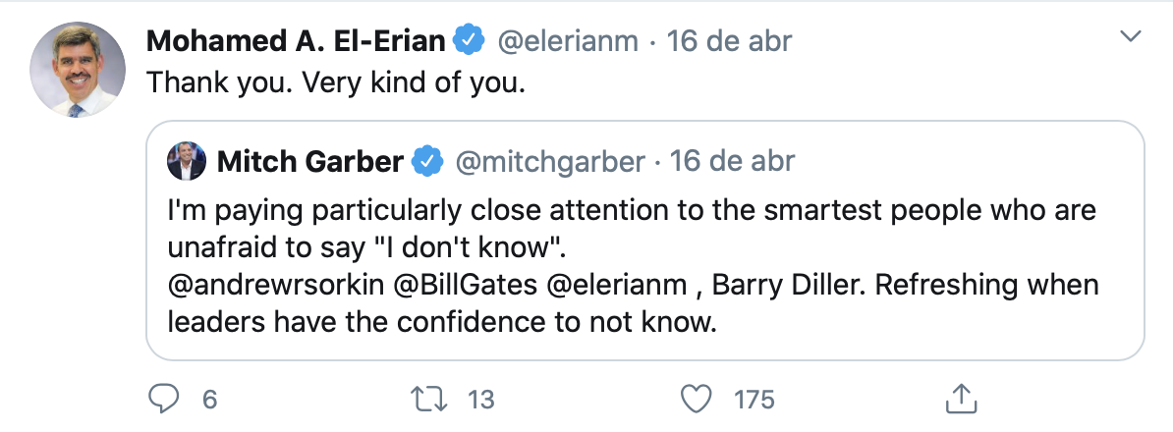
Task: Expand the tweet options chevron menu
Action: (x=1132, y=38)
